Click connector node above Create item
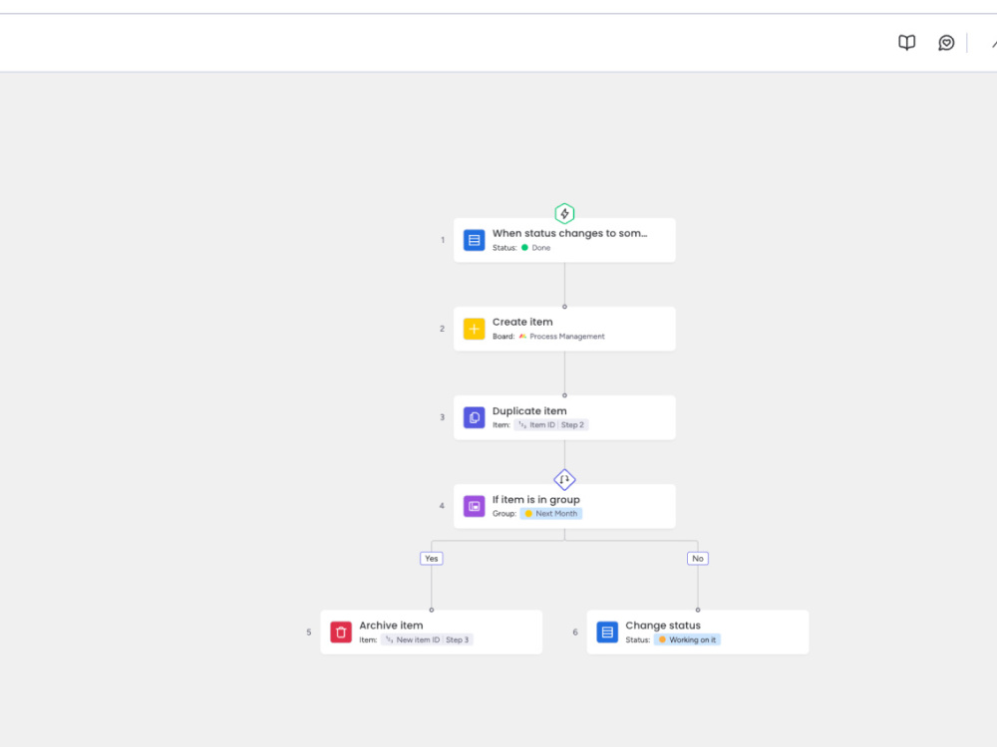997x747 pixels. [564, 306]
